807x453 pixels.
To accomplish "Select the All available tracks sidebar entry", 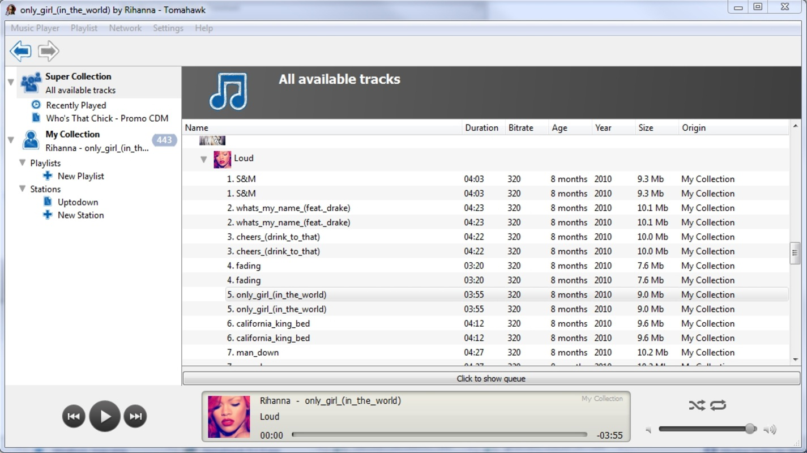I will [80, 90].
